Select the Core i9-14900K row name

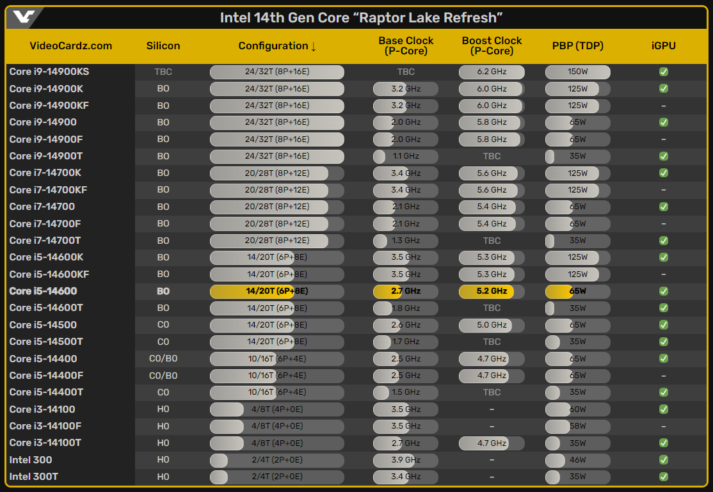(46, 89)
